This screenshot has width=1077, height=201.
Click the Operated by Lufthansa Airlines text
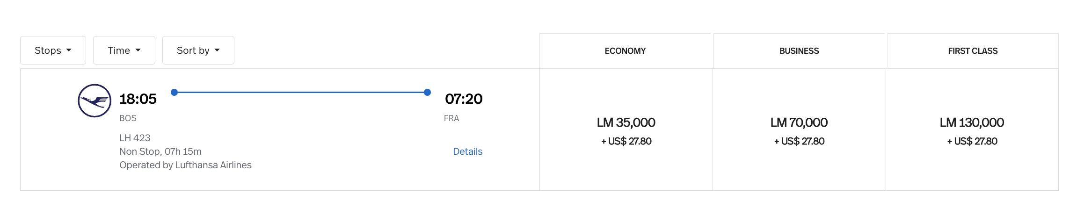185,165
